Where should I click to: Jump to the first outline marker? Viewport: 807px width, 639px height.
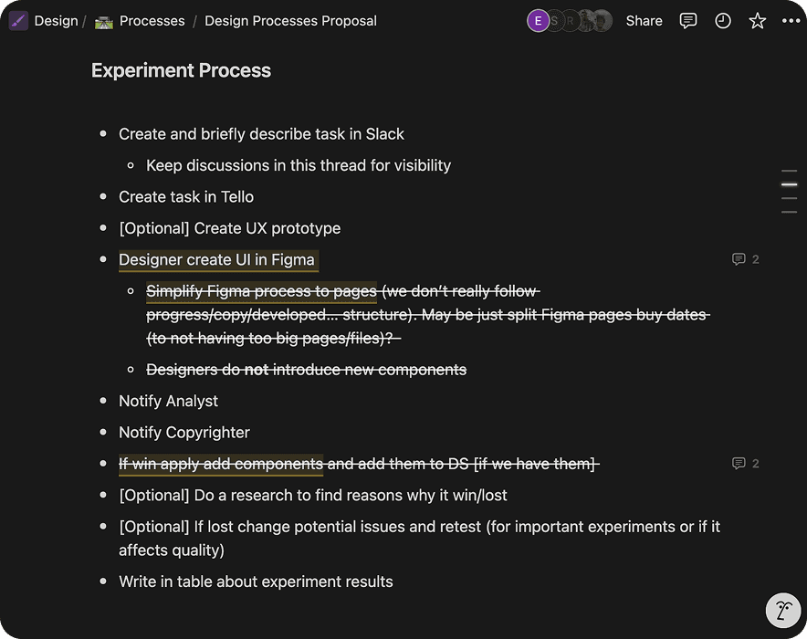click(x=789, y=171)
